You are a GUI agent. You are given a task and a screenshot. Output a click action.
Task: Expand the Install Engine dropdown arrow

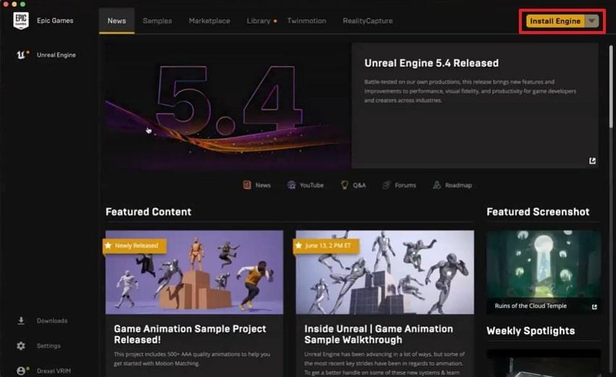[591, 21]
